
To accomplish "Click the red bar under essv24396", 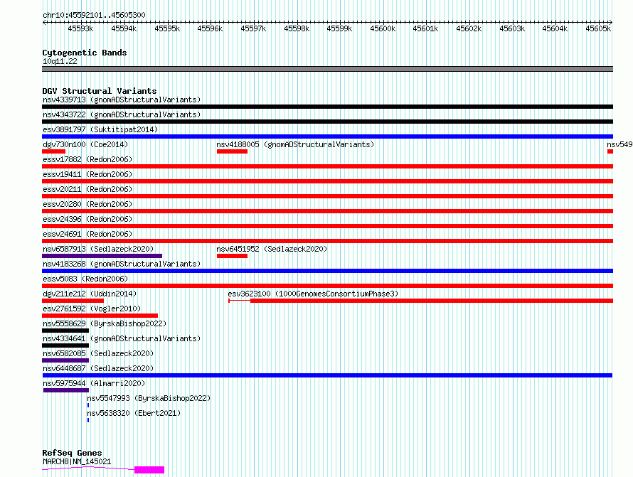I will pyautogui.click(x=327, y=226).
